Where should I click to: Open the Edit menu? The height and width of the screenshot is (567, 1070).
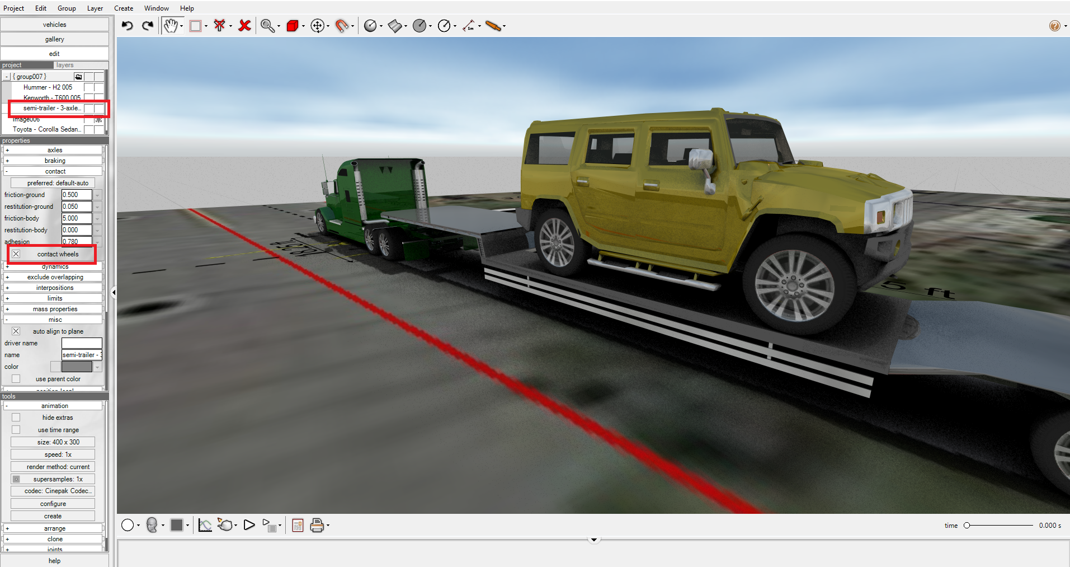point(41,8)
